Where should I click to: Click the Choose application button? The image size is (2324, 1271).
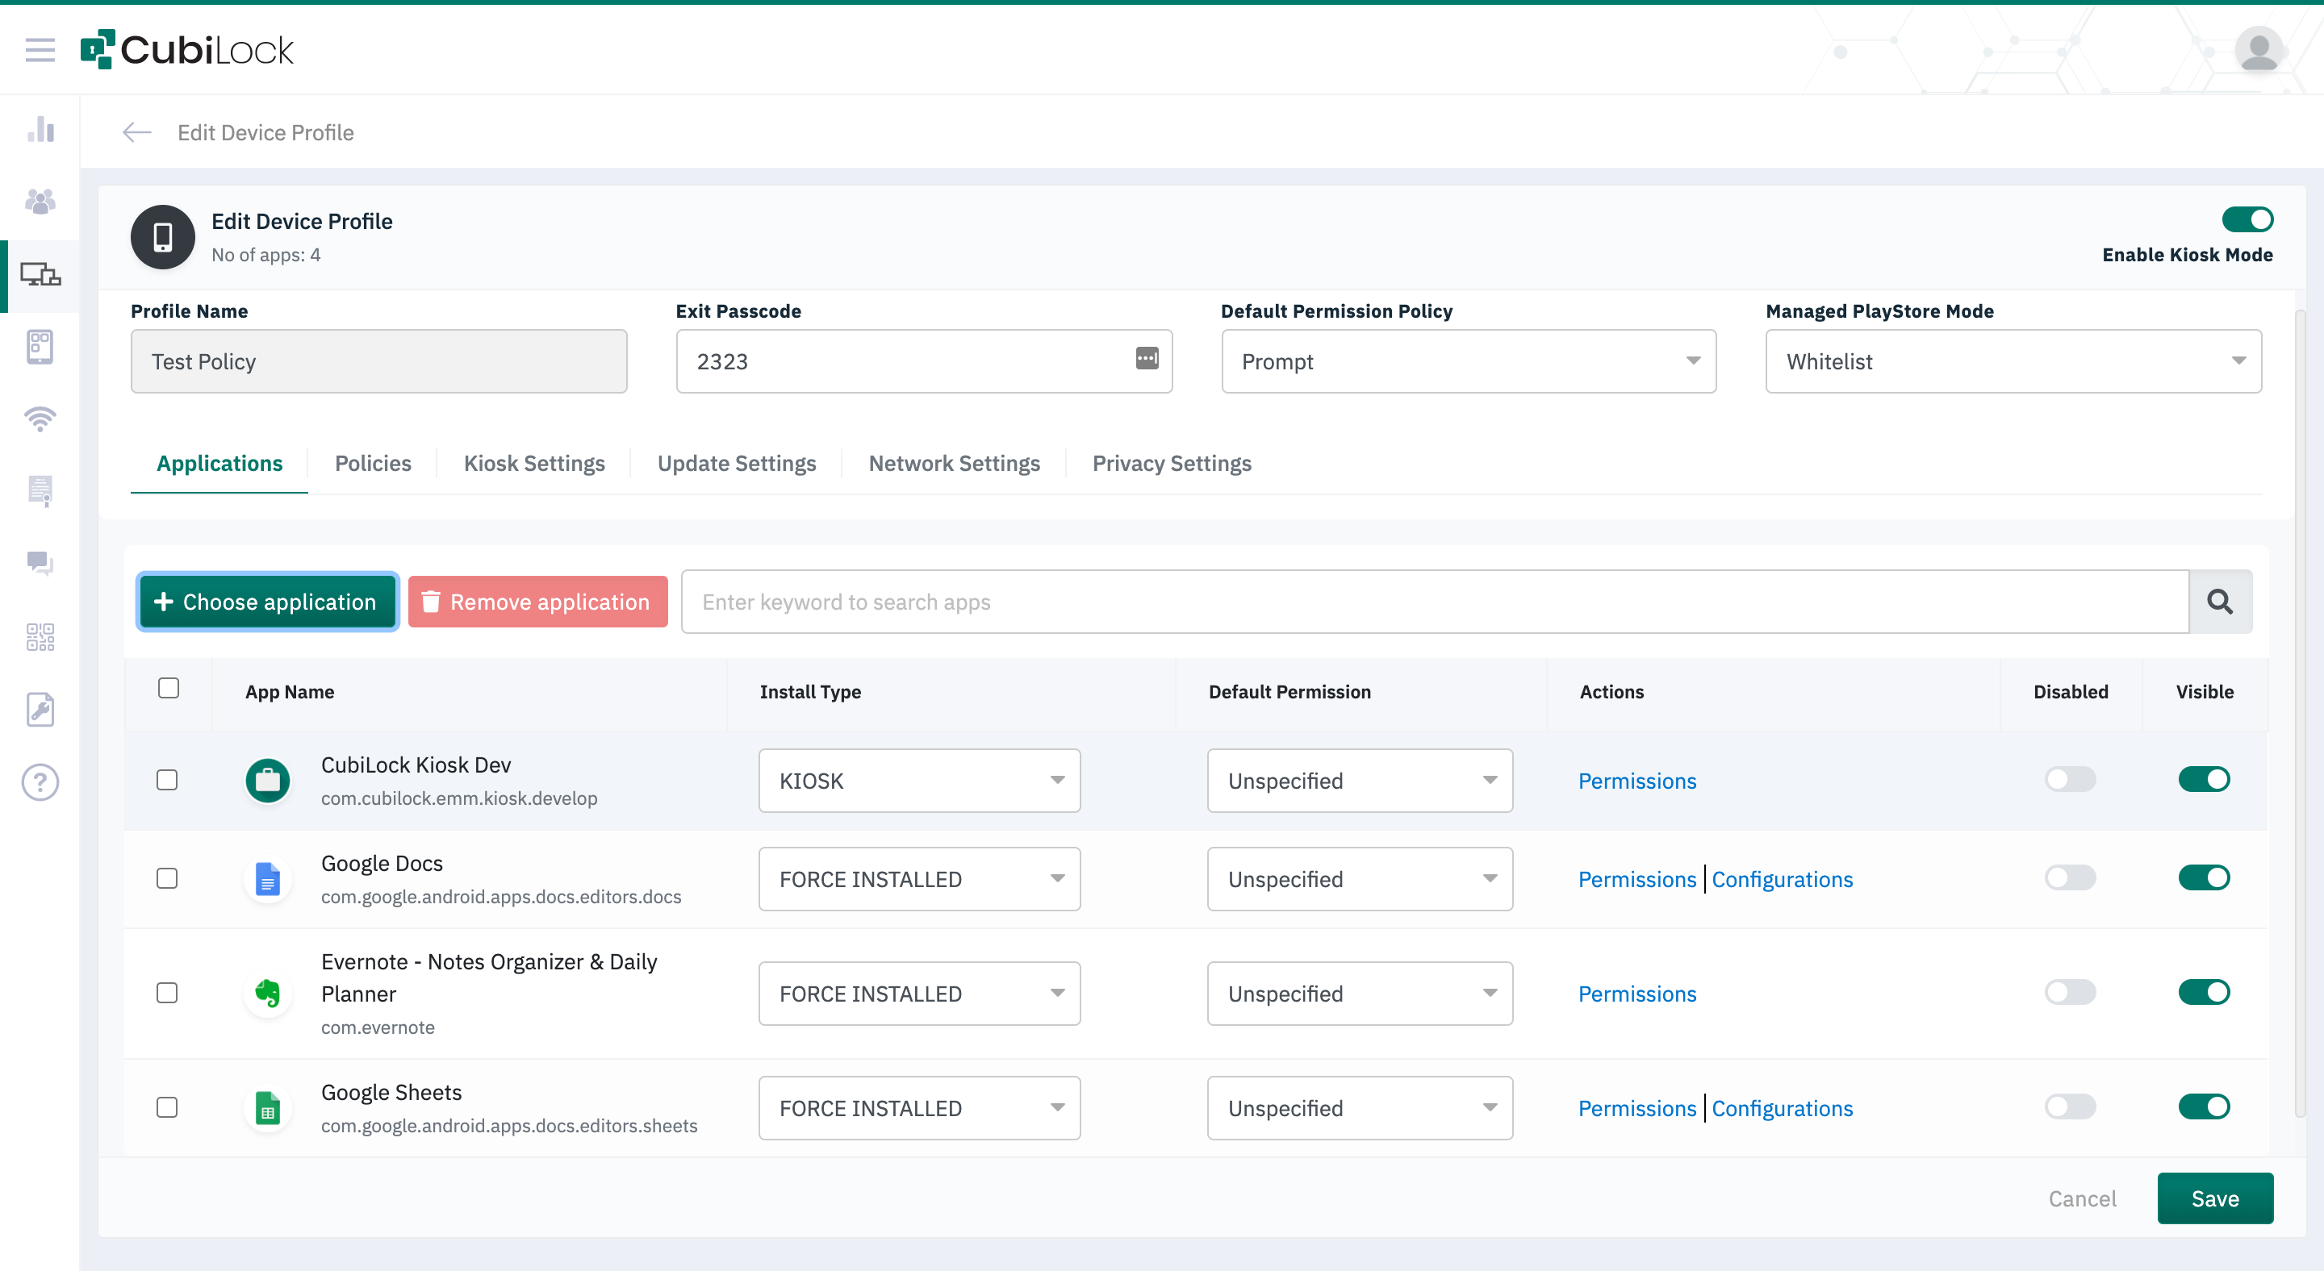coord(267,602)
